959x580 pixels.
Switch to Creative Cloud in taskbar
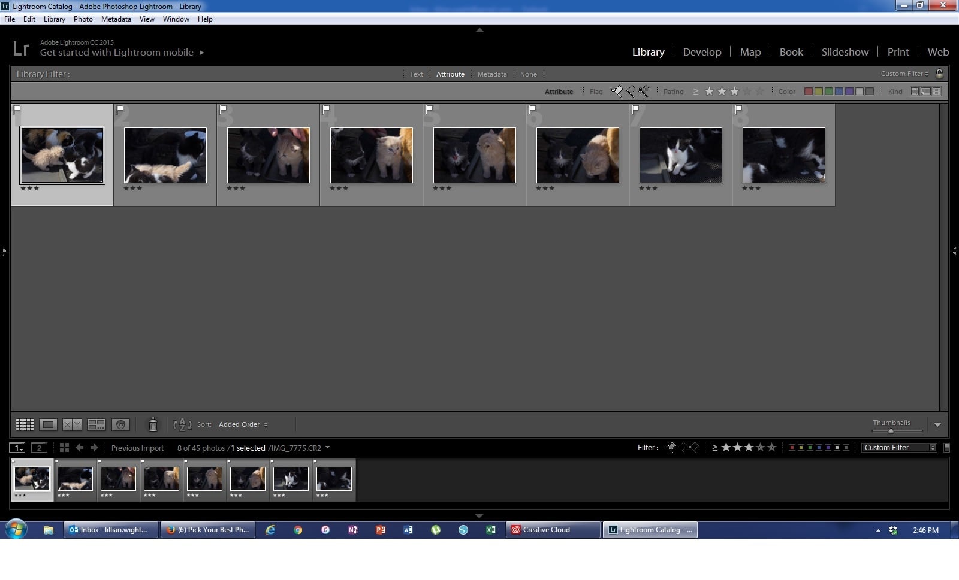(x=553, y=530)
